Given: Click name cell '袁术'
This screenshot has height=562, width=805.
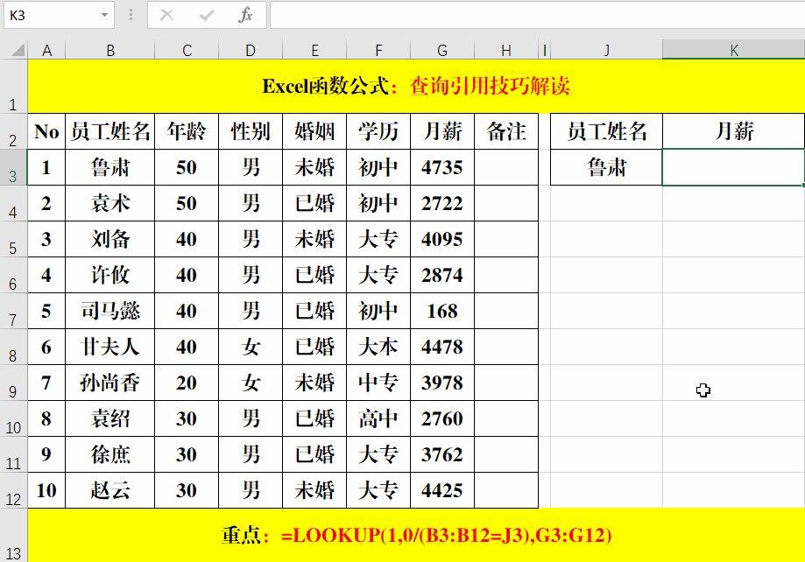Looking at the screenshot, I should (x=109, y=203).
